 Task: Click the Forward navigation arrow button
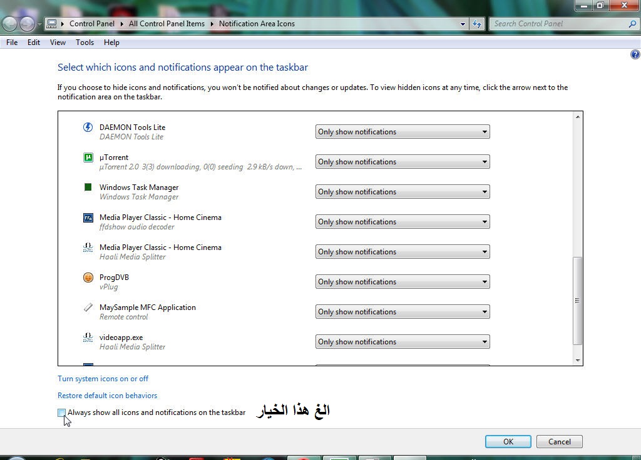tap(27, 24)
